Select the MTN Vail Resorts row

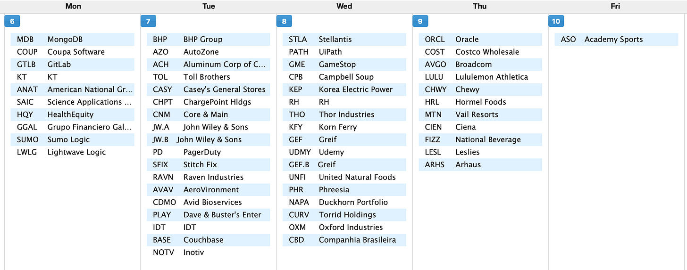(480, 115)
